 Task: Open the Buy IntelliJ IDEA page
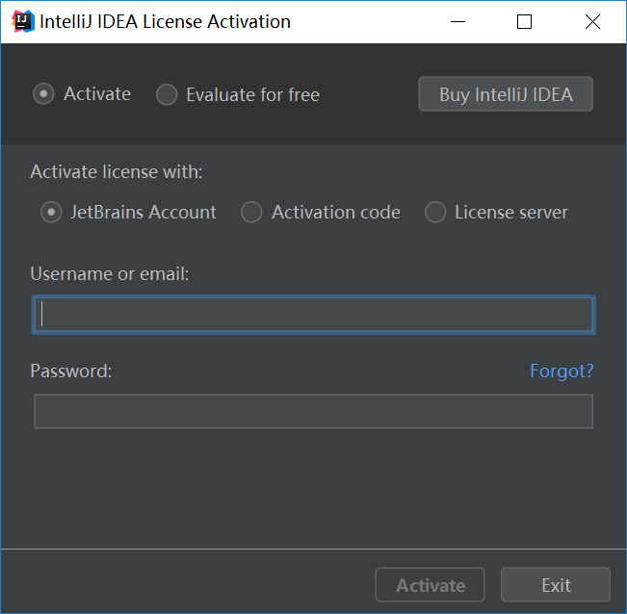tap(506, 94)
